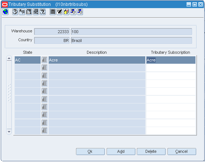Click the Country label
Viewport: 205px width, 162px height.
pyautogui.click(x=25, y=40)
